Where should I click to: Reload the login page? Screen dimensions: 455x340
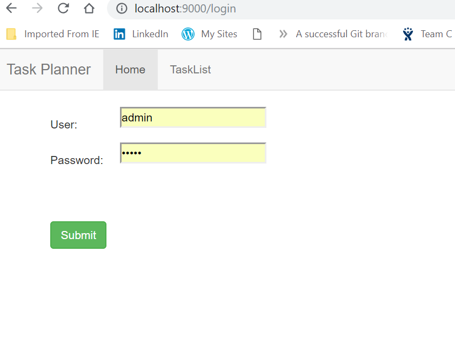(63, 9)
